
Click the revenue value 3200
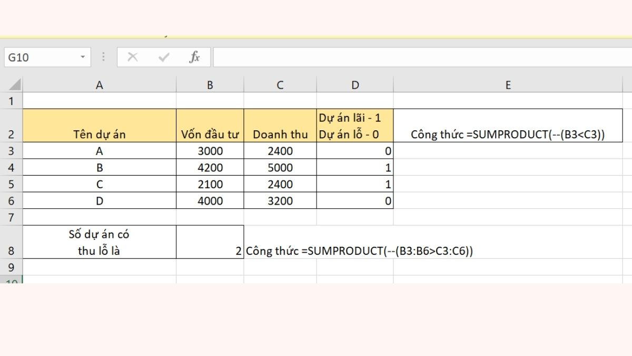coord(280,200)
